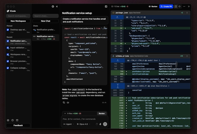The width and height of the screenshot is (197, 134).
Task: Focus the Search workspaces field
Action: tap(18, 16)
